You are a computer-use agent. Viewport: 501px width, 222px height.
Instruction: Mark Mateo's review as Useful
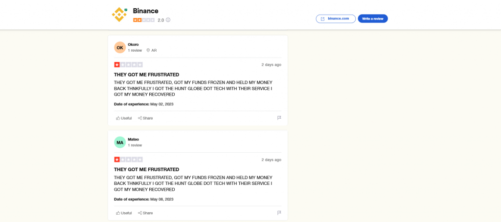point(124,213)
